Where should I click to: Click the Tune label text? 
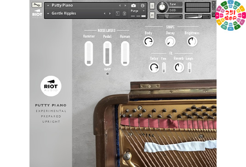coord(172,4)
